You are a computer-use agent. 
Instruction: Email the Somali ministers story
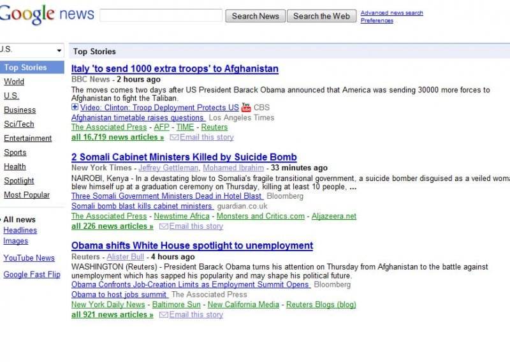[196, 226]
